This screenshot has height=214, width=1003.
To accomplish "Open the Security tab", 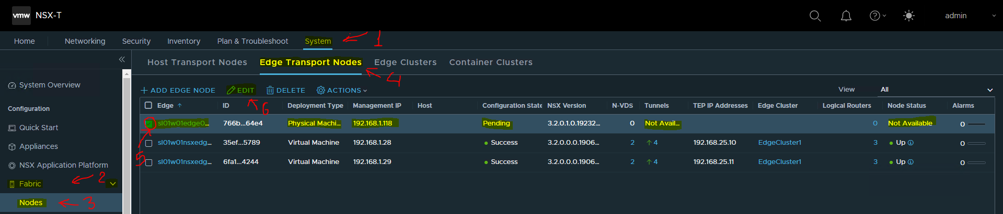I will click(x=136, y=41).
